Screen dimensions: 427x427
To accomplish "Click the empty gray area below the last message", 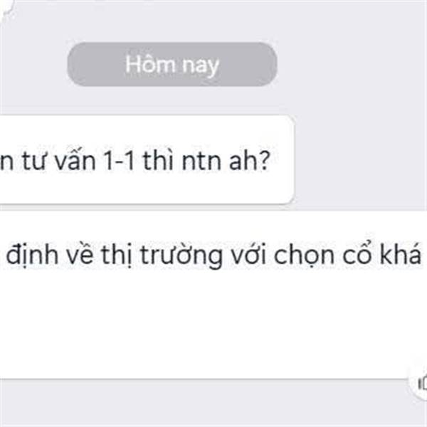I will [x=204, y=403].
